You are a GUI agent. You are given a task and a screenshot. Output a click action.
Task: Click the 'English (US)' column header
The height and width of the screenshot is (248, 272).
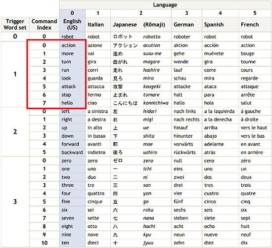(x=72, y=24)
